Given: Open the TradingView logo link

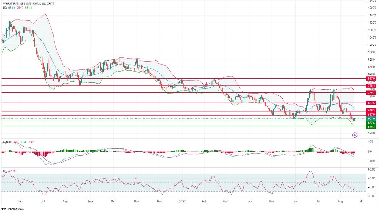Looking at the screenshot, I should coord(13,209).
